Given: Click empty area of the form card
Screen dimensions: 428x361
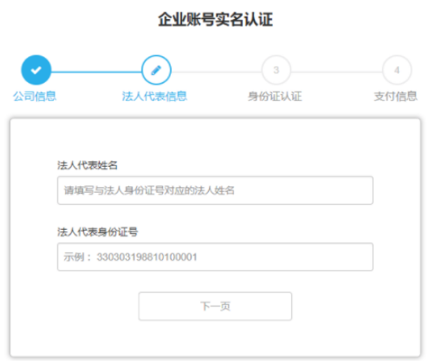Looking at the screenshot, I should 215,139.
